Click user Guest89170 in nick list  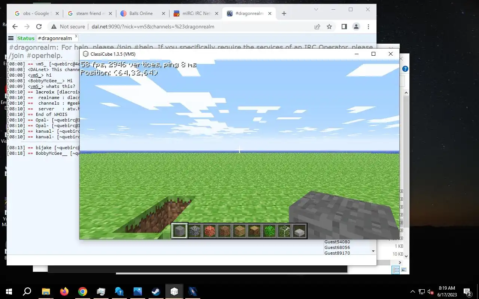click(x=337, y=253)
